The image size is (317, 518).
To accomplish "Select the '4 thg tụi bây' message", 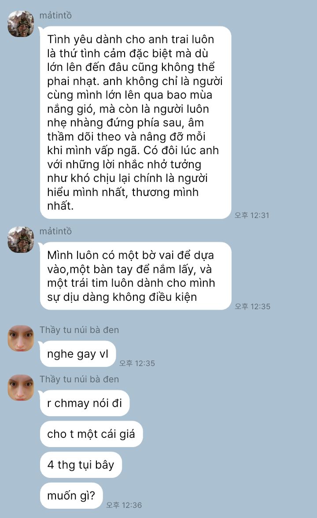I will (x=81, y=464).
